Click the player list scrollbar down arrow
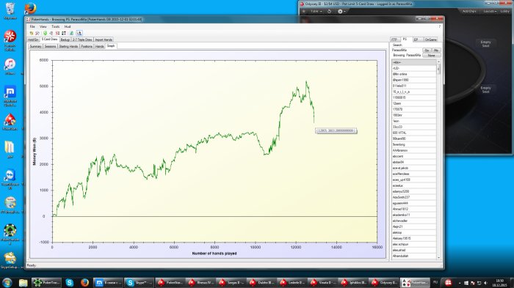 point(438,258)
